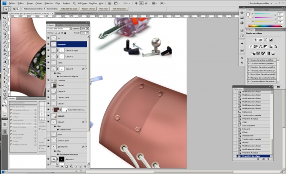Open Les indispensables workspace dropdown
Image resolution: width=286 pixels, height=174 pixels.
[261, 3]
